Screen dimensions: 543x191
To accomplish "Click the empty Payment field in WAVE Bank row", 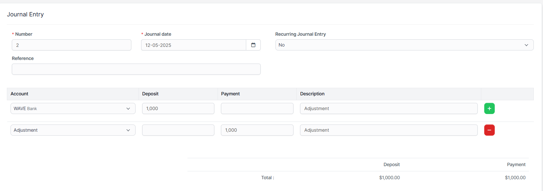I will coord(257,108).
